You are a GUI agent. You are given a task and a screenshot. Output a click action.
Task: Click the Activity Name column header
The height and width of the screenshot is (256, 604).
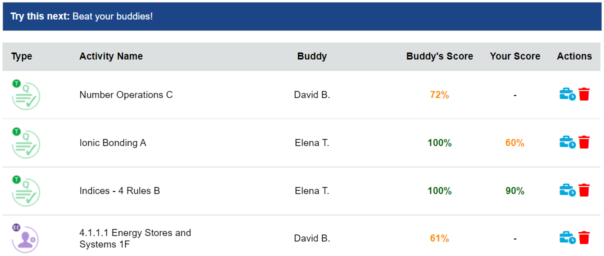pos(111,56)
